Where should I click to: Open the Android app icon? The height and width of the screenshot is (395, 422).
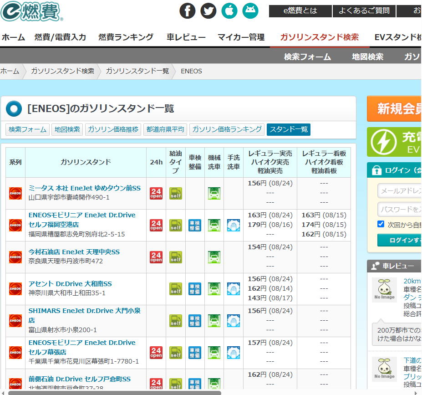point(250,11)
